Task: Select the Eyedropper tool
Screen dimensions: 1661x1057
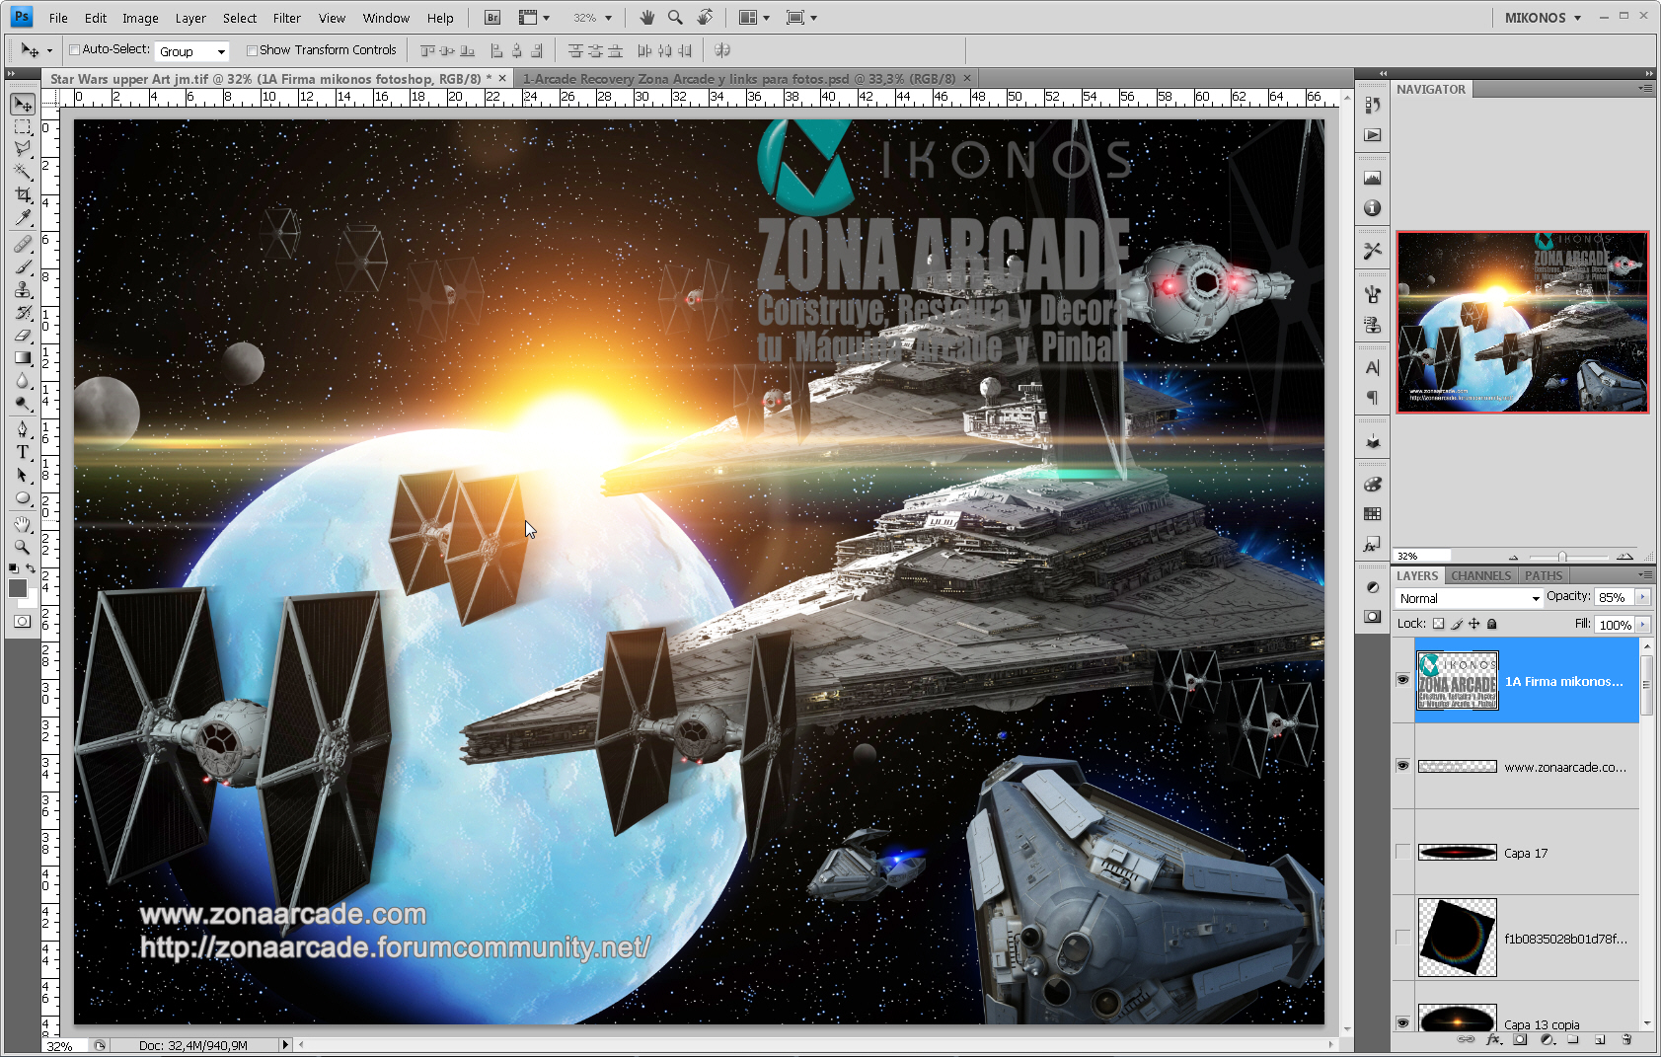Action: click(22, 218)
